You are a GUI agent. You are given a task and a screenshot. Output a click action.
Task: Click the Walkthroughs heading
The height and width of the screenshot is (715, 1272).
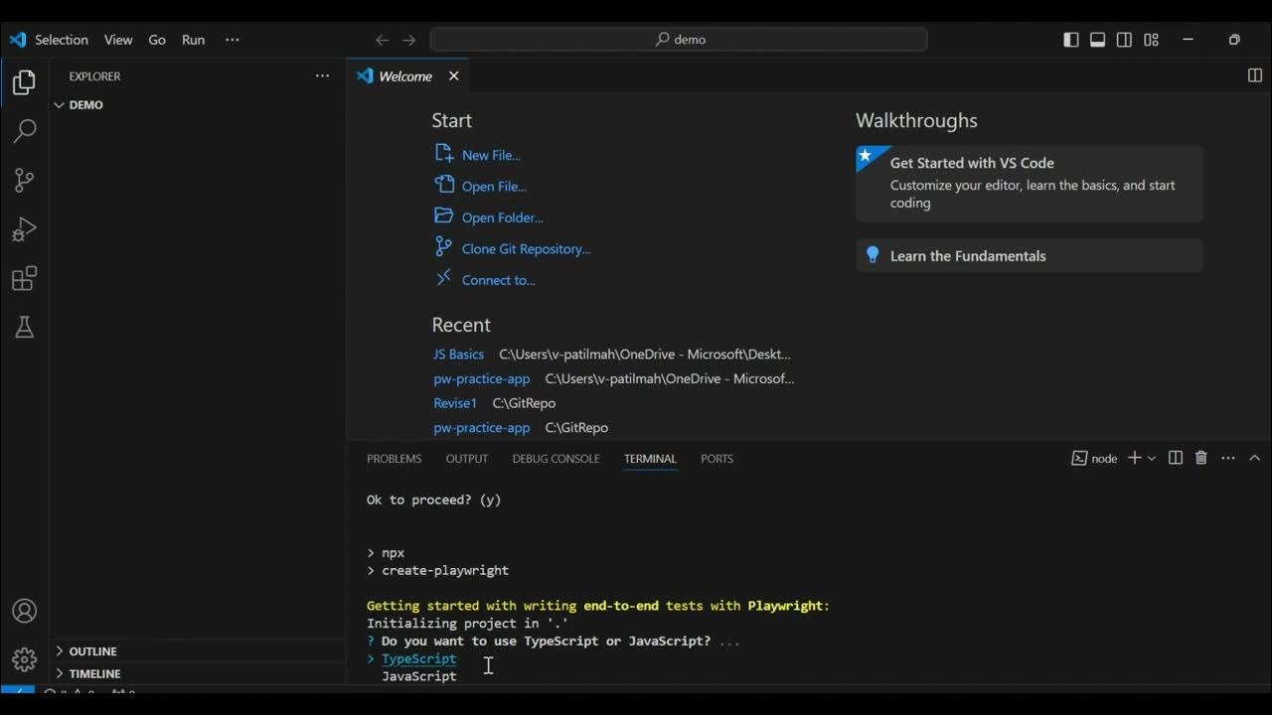[x=916, y=120]
